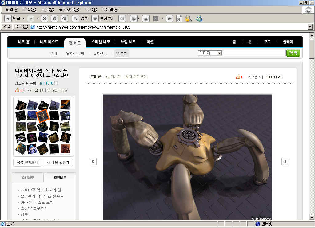Go to 스타일 네모

pos(101,42)
